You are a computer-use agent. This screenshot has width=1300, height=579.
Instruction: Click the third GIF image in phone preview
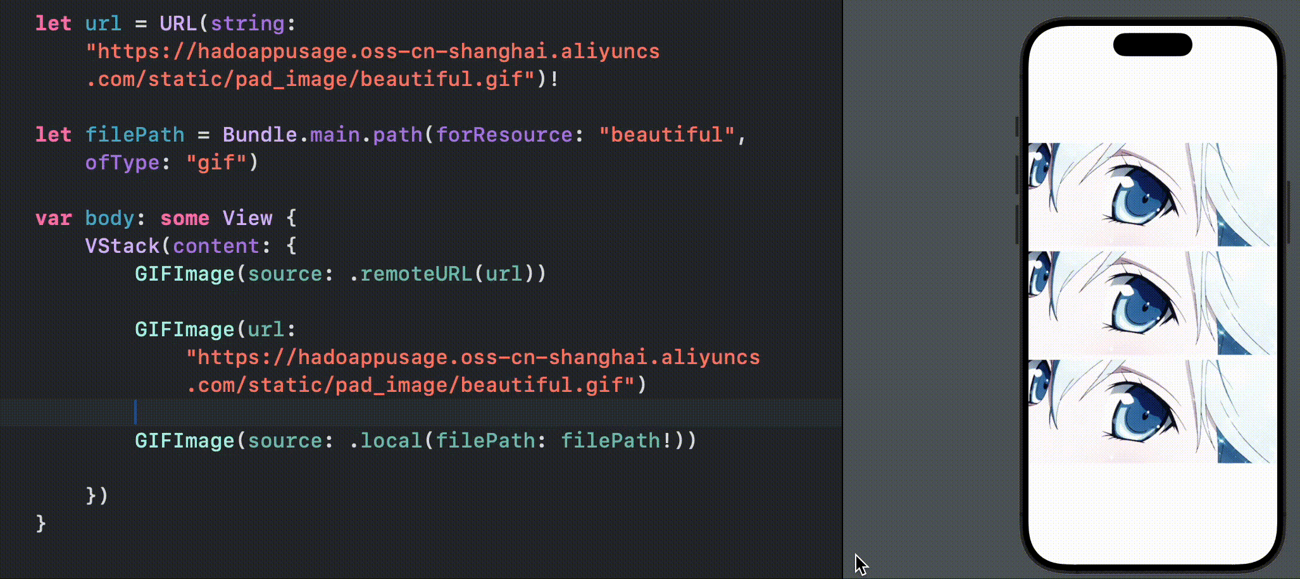pos(1152,413)
